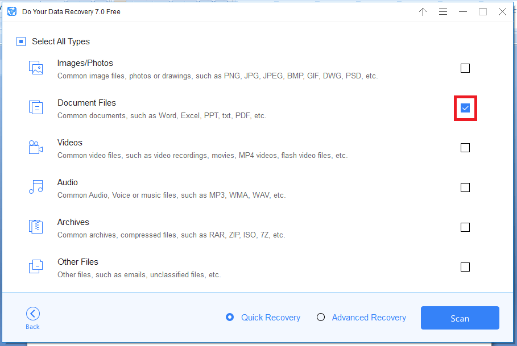Open the hamburger menu in title bar
The height and width of the screenshot is (346, 517).
443,12
